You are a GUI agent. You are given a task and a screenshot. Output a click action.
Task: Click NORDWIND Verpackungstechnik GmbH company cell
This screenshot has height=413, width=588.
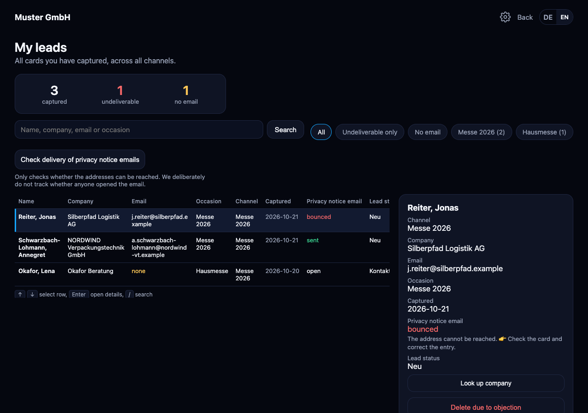click(96, 247)
